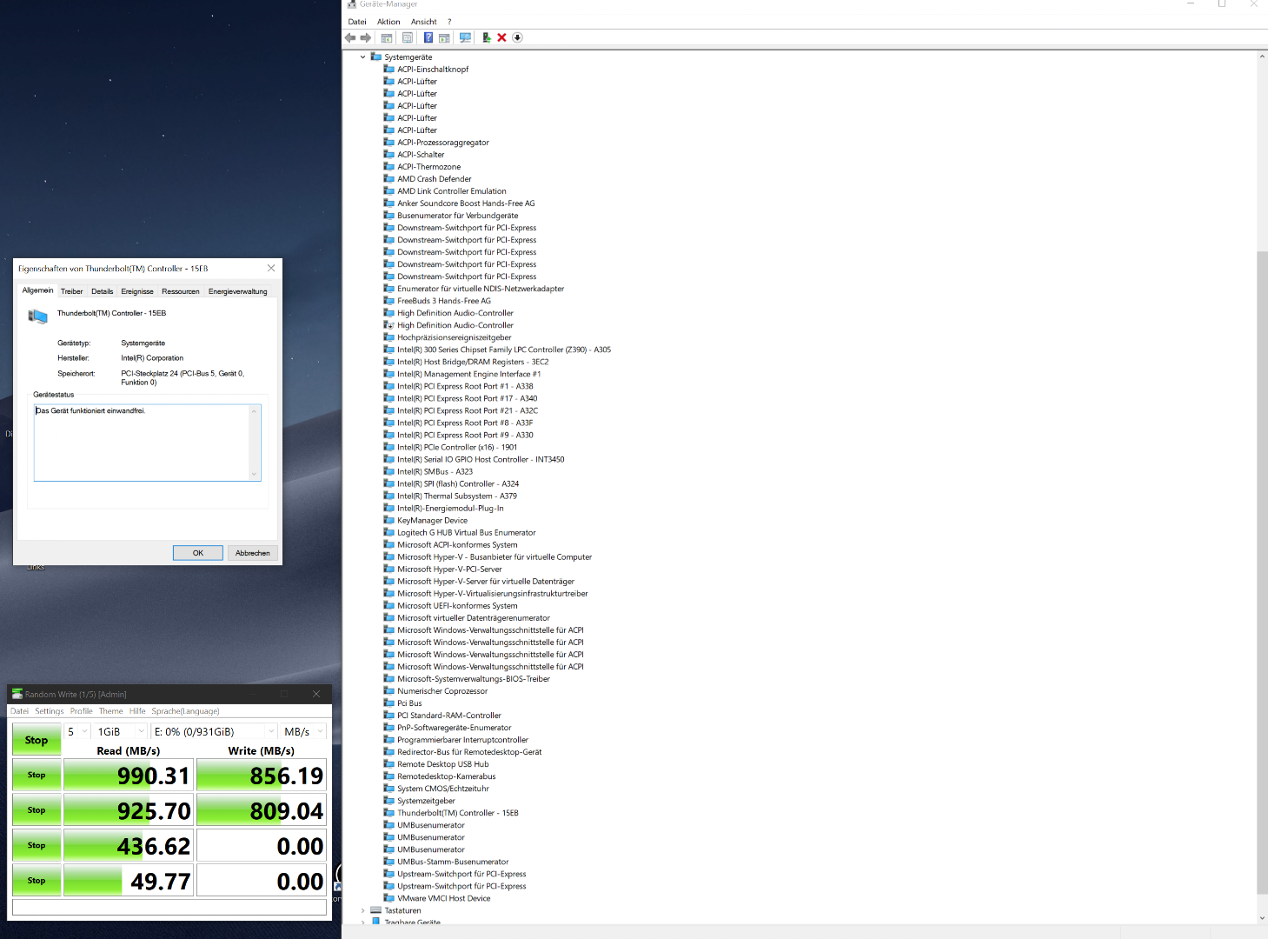Open the 1GiB test size dropdown

coord(121,731)
